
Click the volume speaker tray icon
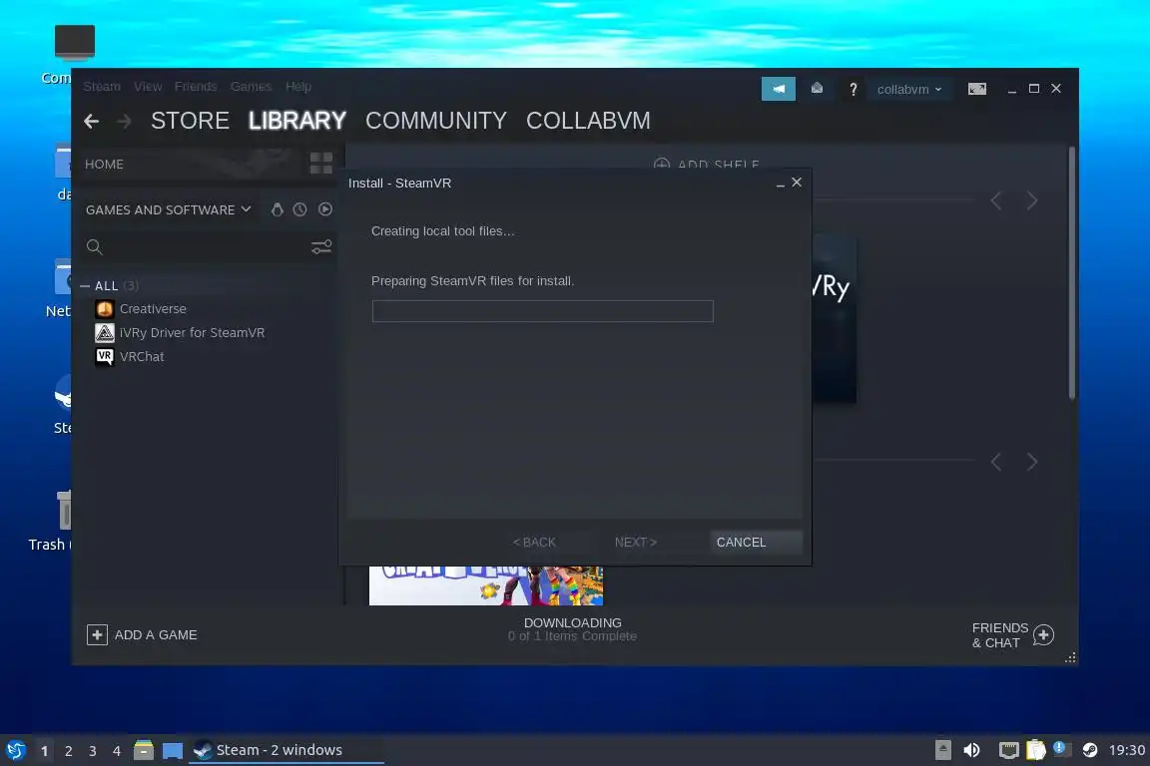tap(971, 750)
